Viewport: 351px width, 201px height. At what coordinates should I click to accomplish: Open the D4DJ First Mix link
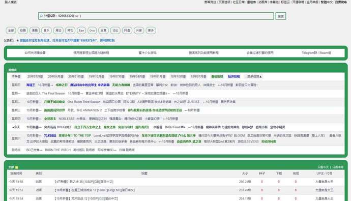tap(175, 127)
